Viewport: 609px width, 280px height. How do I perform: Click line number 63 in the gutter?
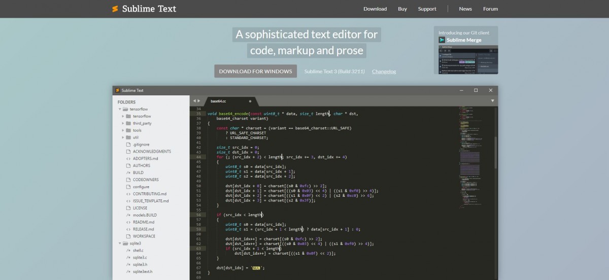point(198,249)
